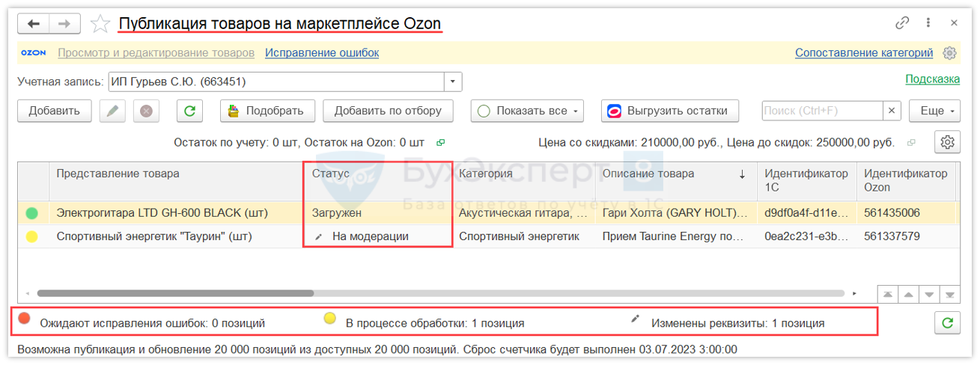Click category cell Акустическая гитара

click(523, 213)
